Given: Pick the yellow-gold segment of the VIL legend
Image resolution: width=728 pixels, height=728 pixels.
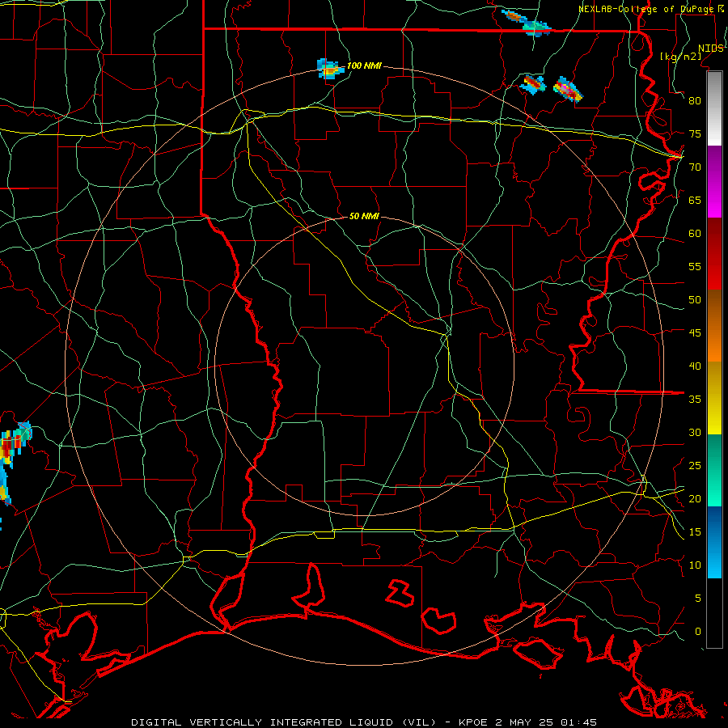Looking at the screenshot, I should click(714, 398).
